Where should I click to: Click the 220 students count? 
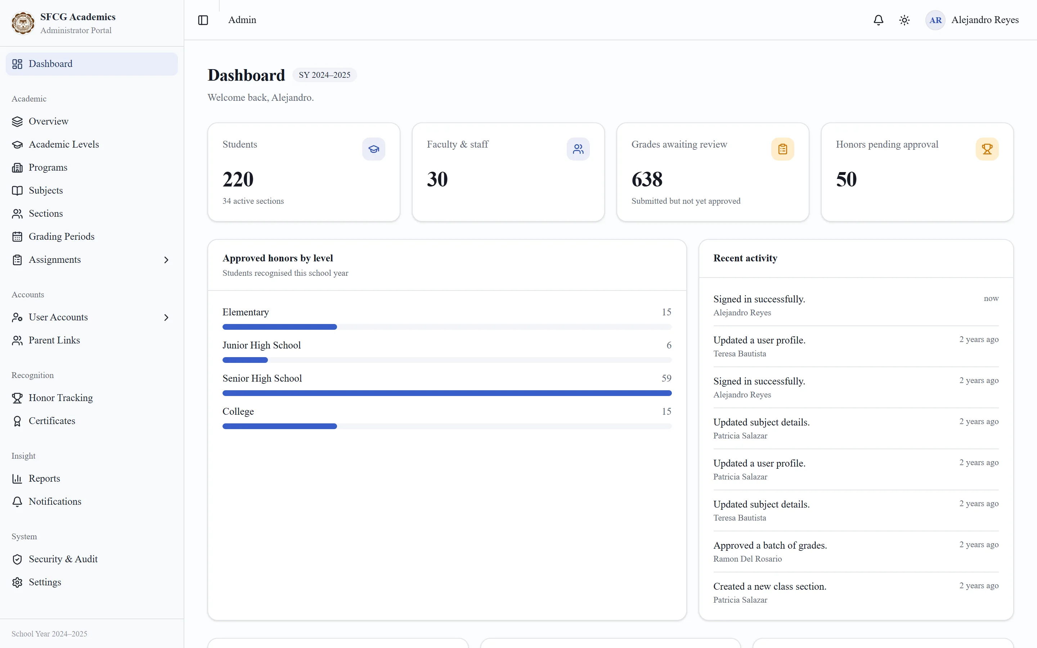238,180
